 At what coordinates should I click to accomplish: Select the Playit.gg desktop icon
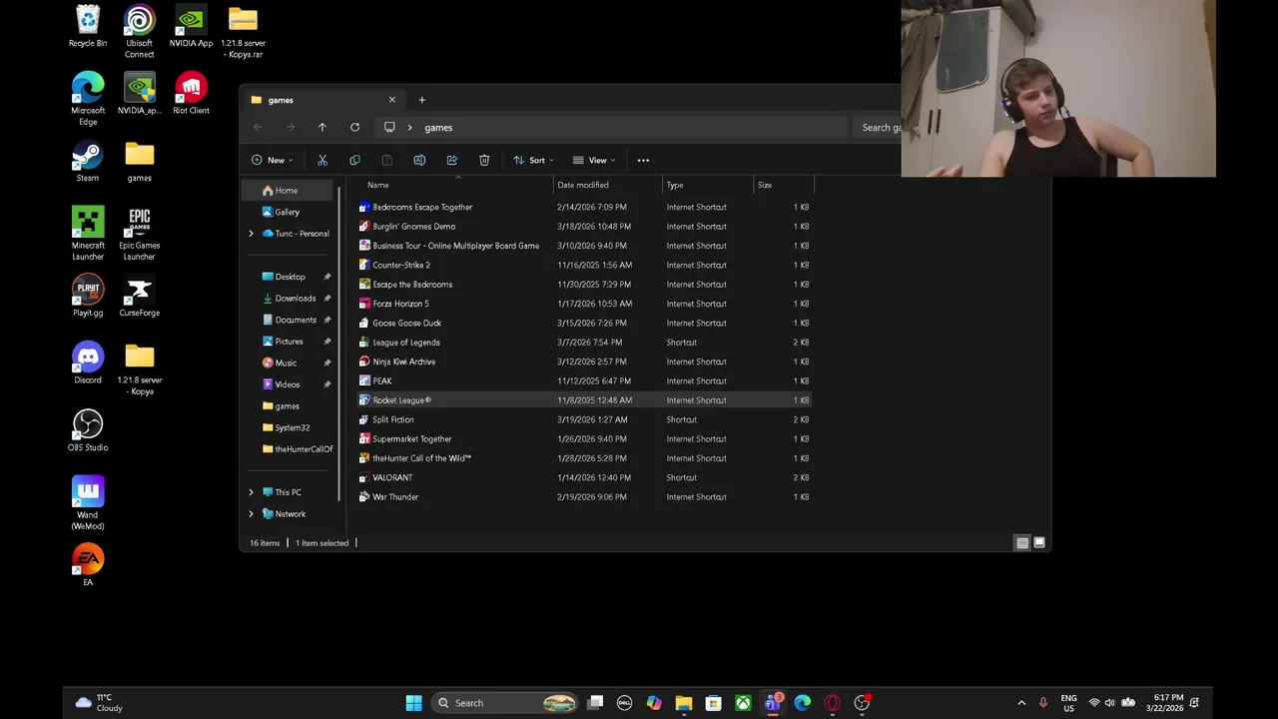(88, 296)
